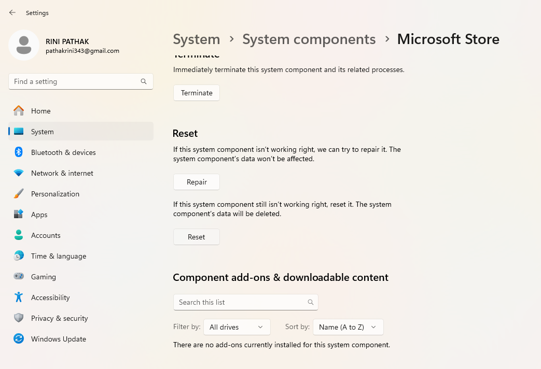Go to Privacy & security section
This screenshot has width=541, height=369.
(59, 318)
